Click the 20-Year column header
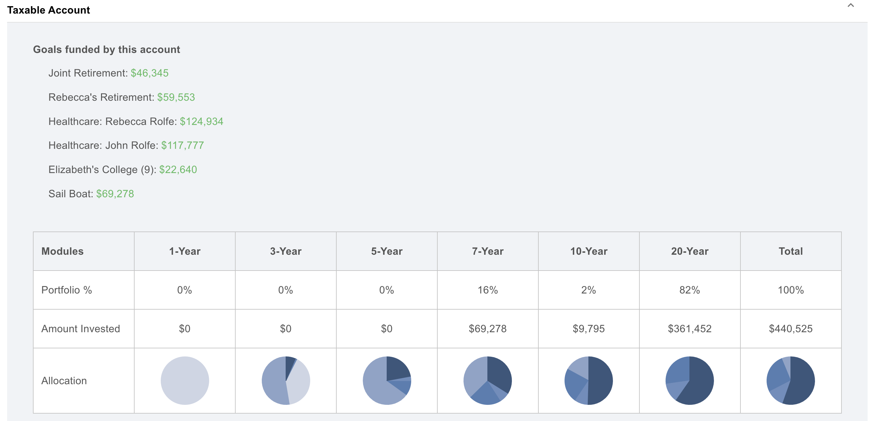The width and height of the screenshot is (876, 421). 689,251
